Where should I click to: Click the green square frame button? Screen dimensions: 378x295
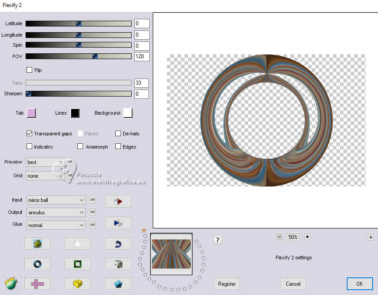click(x=78, y=264)
